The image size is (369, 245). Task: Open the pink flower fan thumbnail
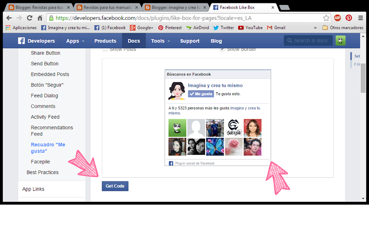[x=234, y=147]
